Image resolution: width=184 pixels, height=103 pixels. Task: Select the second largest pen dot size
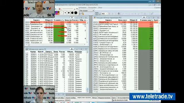tap(72, 13)
